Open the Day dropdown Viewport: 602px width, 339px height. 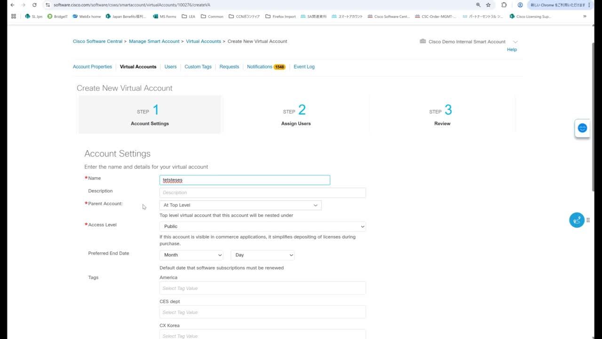[x=262, y=255]
